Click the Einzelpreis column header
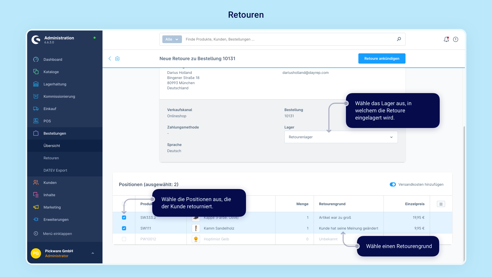Screen dimensions: 492x277 pos(415,204)
